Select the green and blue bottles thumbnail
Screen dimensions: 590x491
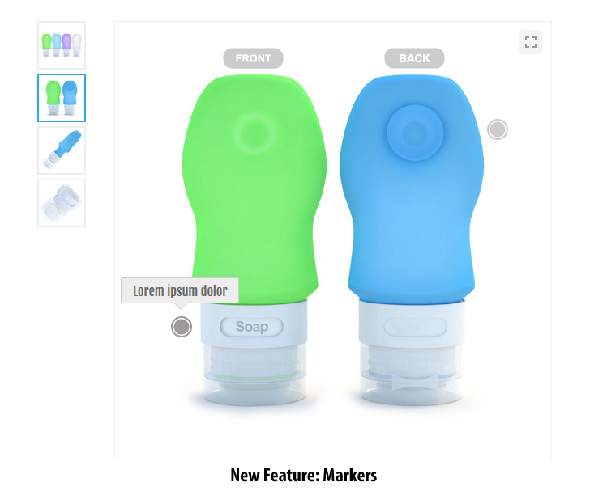coord(62,98)
